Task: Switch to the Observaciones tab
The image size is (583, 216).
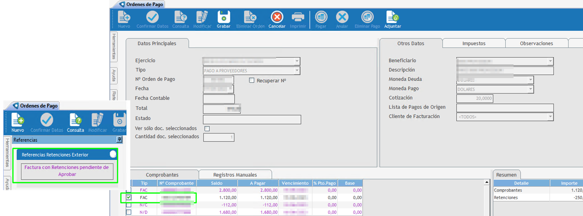Action: pyautogui.click(x=537, y=44)
